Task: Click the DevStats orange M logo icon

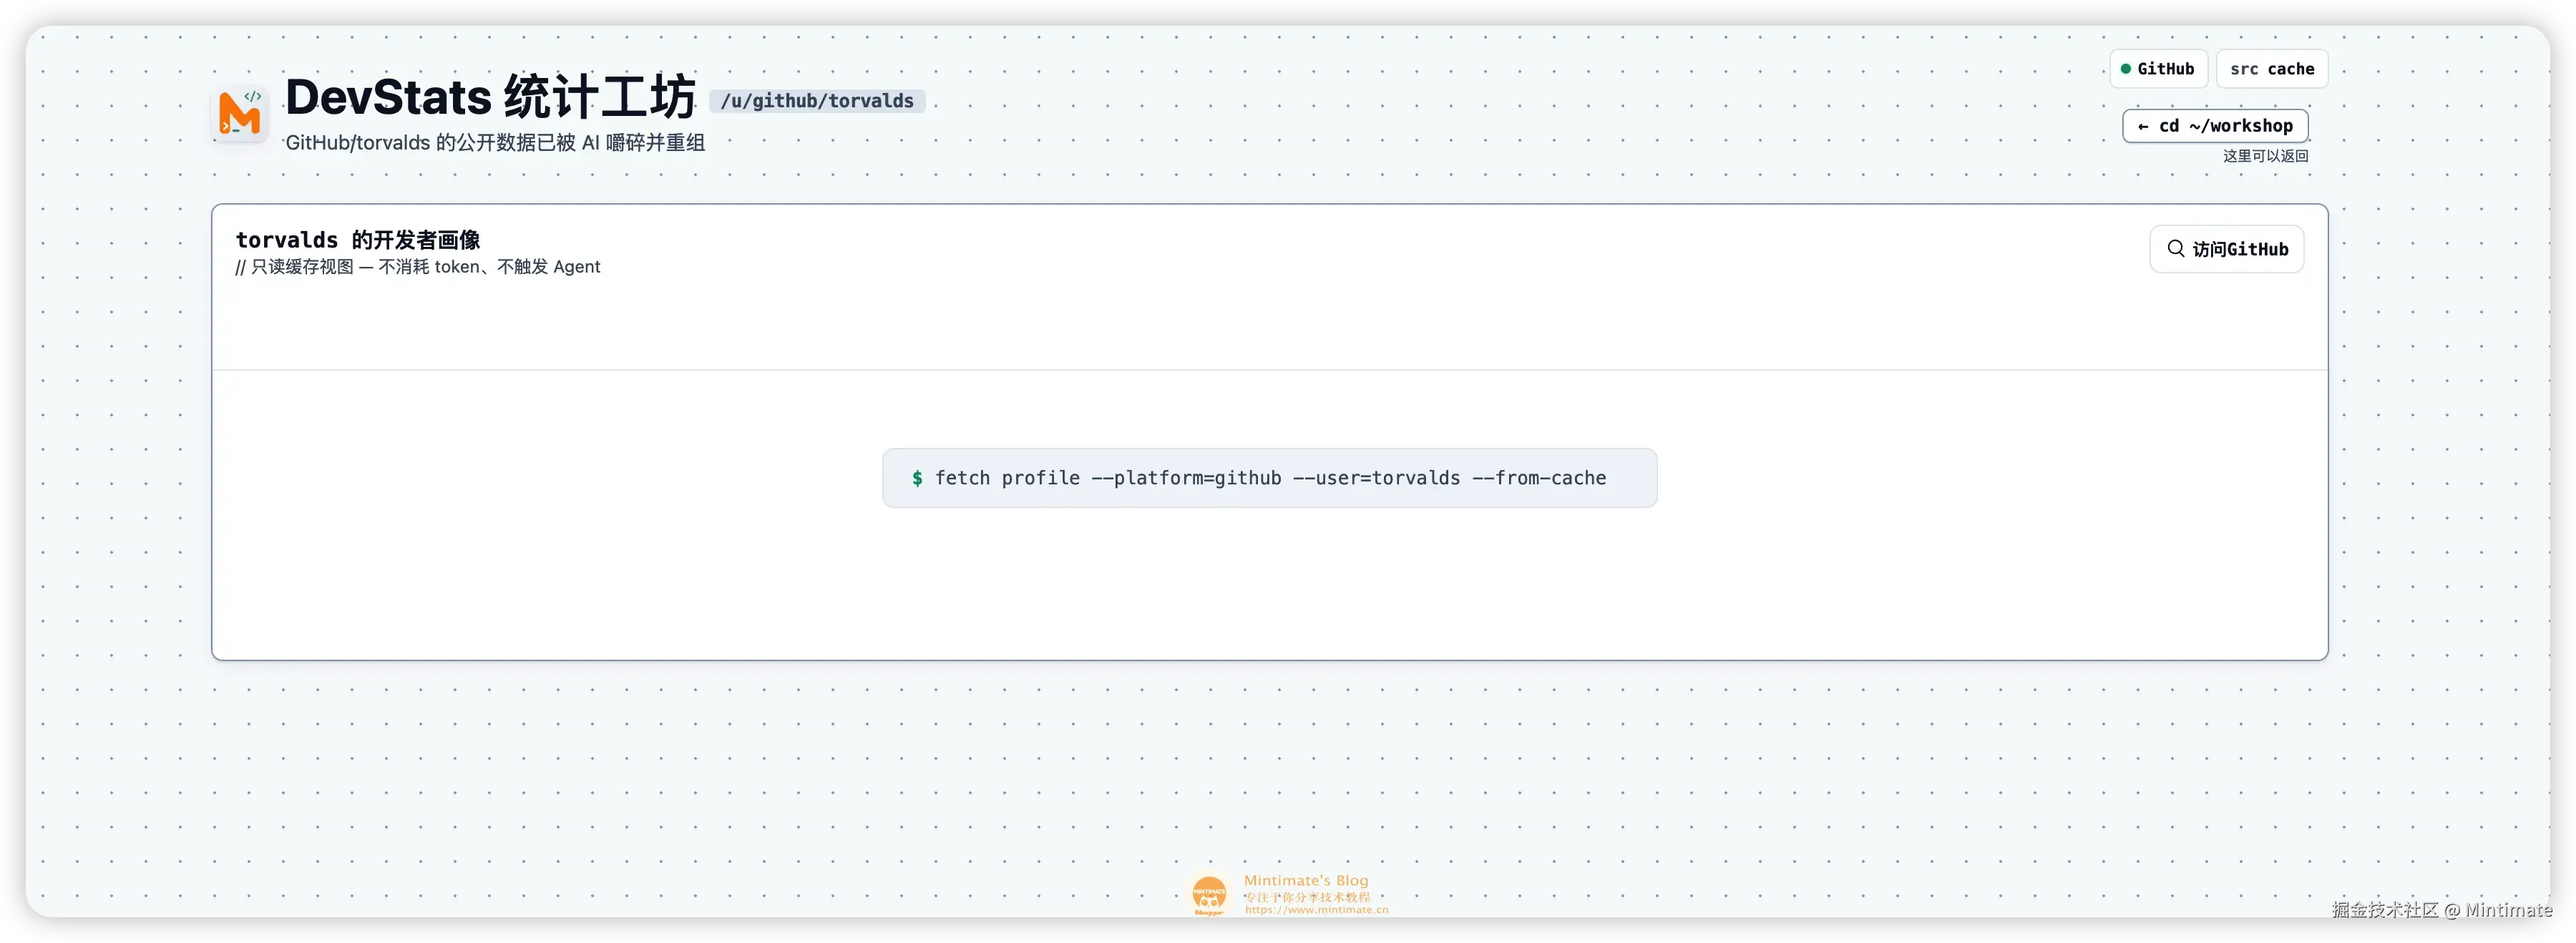Action: (240, 112)
